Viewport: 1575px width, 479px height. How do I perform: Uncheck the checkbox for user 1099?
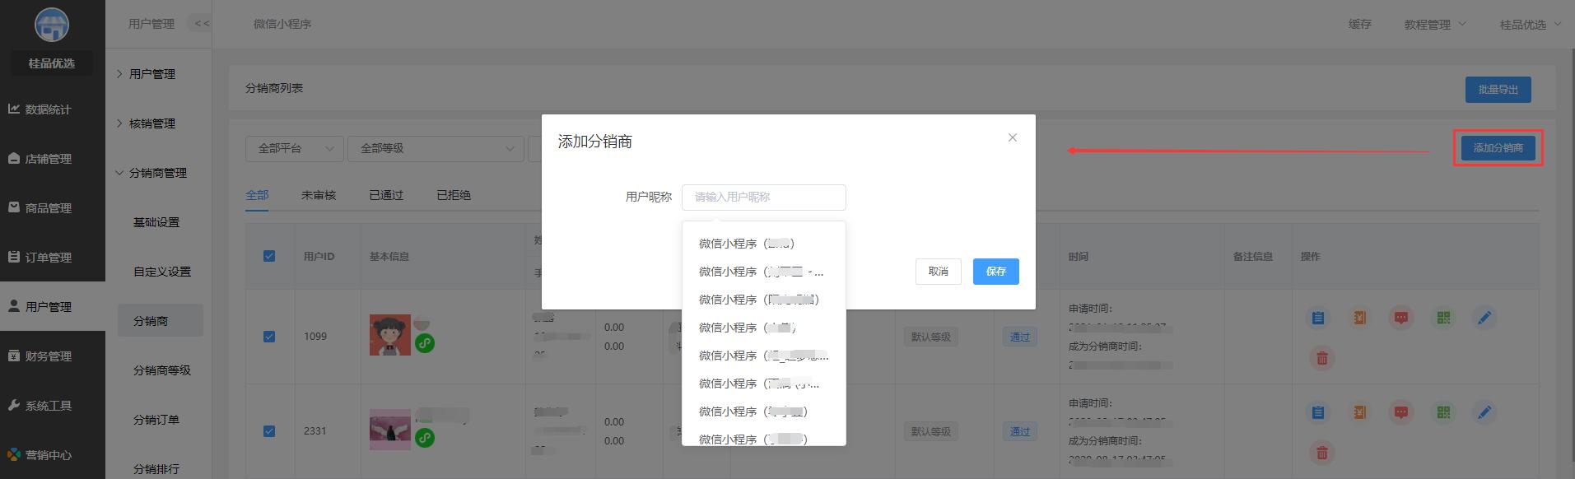(269, 337)
